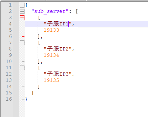
Task: Collapse the sub_server array fold marker
Action: [x=22, y=11]
